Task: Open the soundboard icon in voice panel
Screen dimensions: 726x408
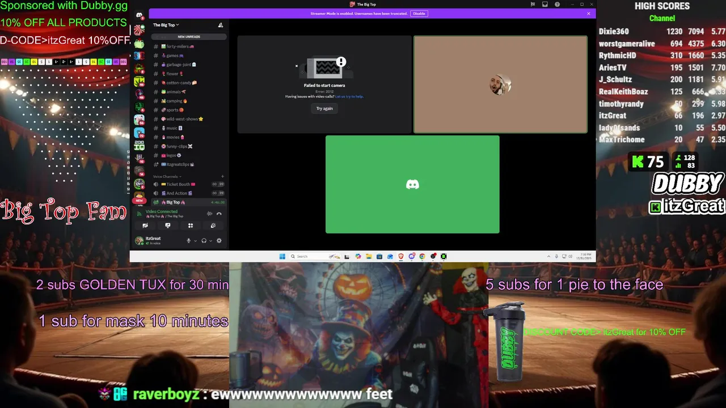Action: (x=213, y=226)
